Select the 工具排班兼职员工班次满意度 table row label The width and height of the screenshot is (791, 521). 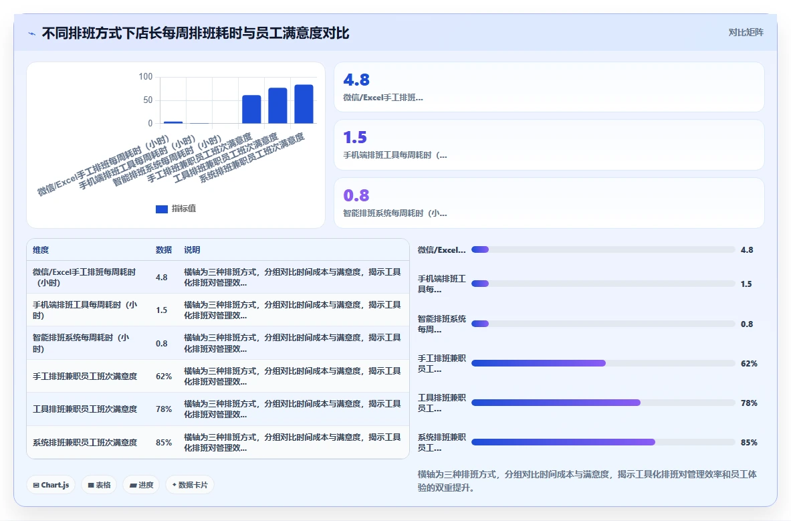click(x=85, y=409)
